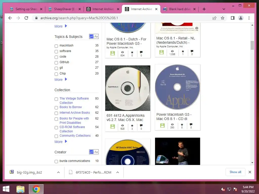Check the Books to Borrow filter

pos(56,108)
